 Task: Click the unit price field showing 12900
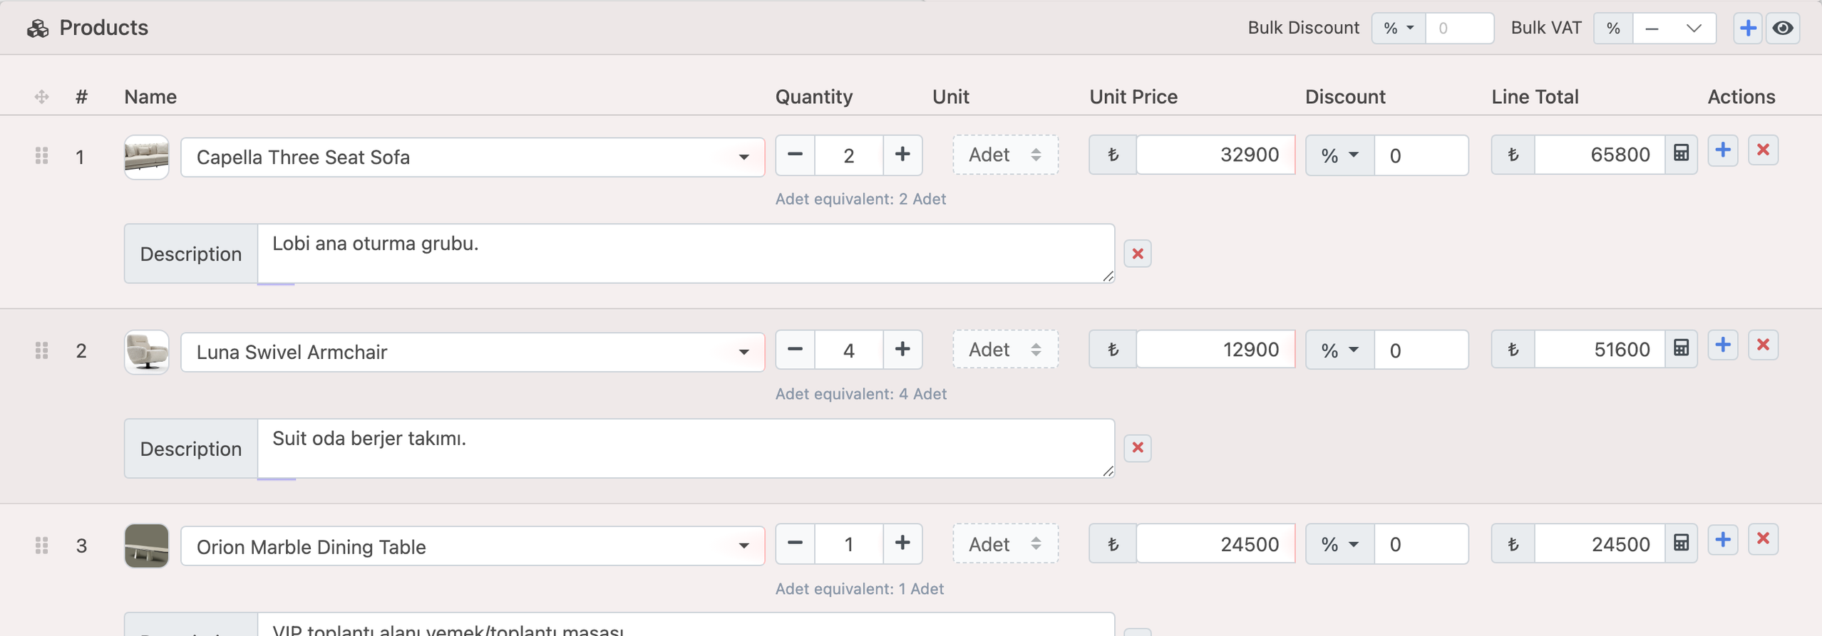pyautogui.click(x=1215, y=350)
